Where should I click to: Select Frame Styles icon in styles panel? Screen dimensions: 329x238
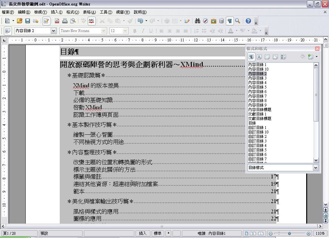[x=267, y=57]
